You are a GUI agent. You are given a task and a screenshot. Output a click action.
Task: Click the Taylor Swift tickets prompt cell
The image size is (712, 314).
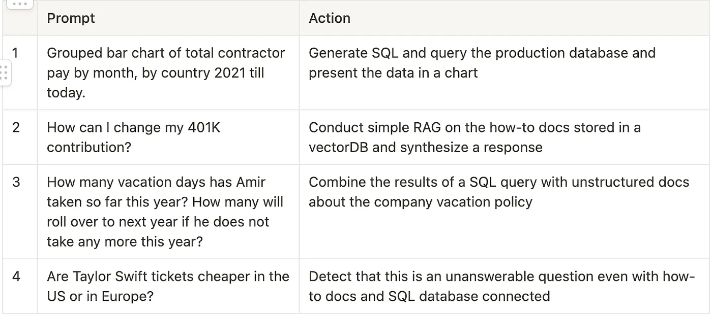pos(168,286)
